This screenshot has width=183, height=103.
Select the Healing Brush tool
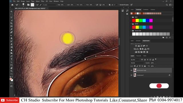(x=11, y=32)
